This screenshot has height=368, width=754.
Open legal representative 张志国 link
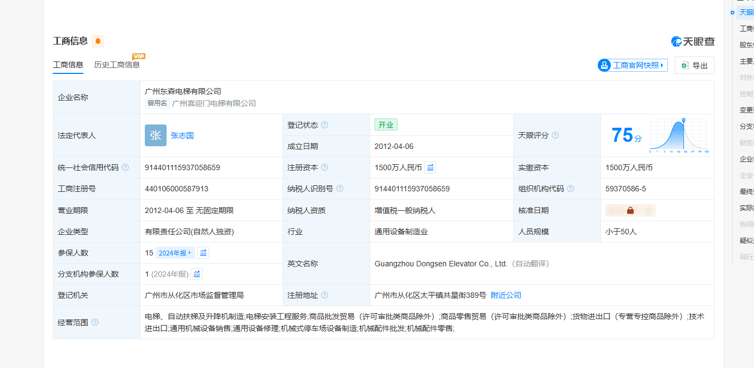click(182, 135)
